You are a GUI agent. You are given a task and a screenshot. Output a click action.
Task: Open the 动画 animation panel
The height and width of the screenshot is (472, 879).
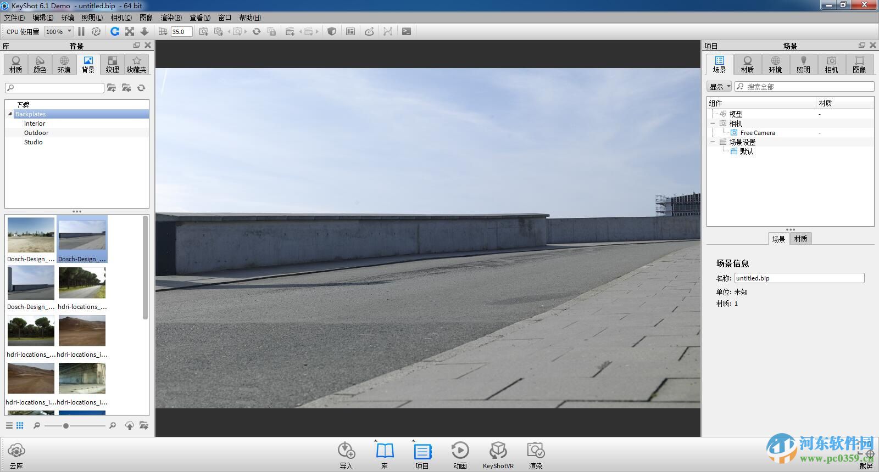click(x=460, y=456)
